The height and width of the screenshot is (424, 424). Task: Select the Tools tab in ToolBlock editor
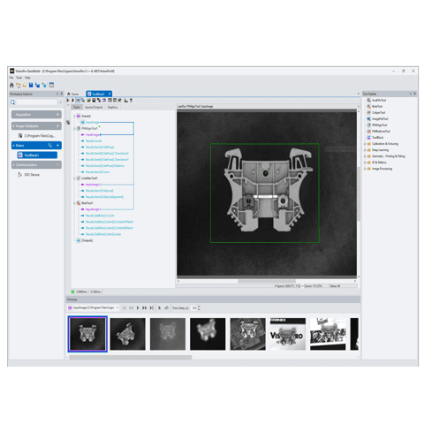77,107
